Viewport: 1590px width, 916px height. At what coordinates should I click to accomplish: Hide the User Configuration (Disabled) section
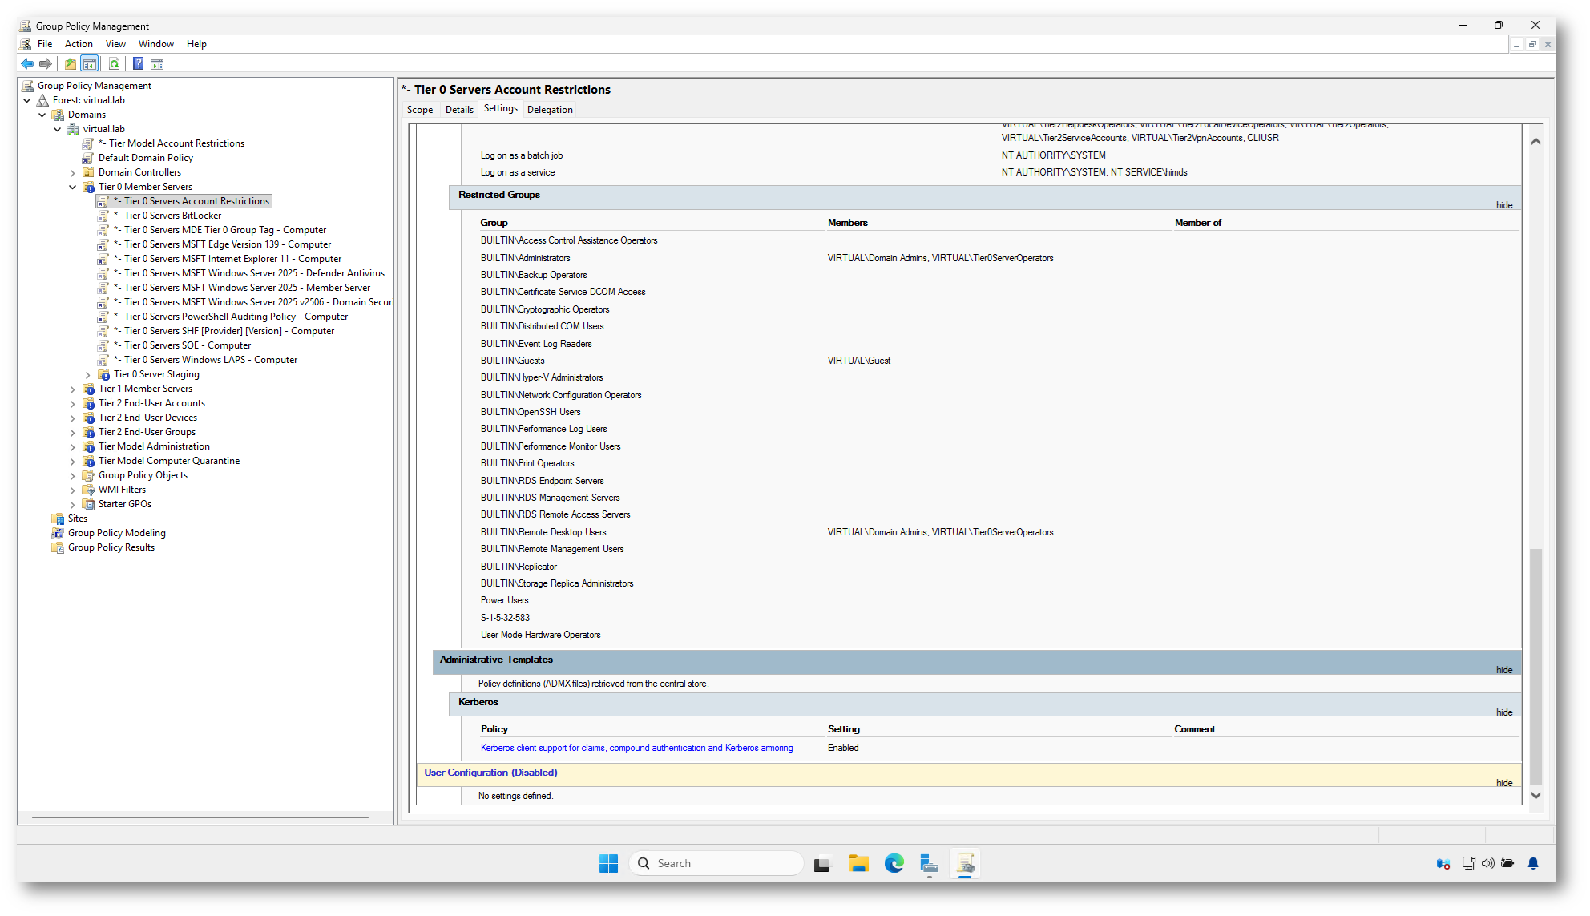[1504, 783]
